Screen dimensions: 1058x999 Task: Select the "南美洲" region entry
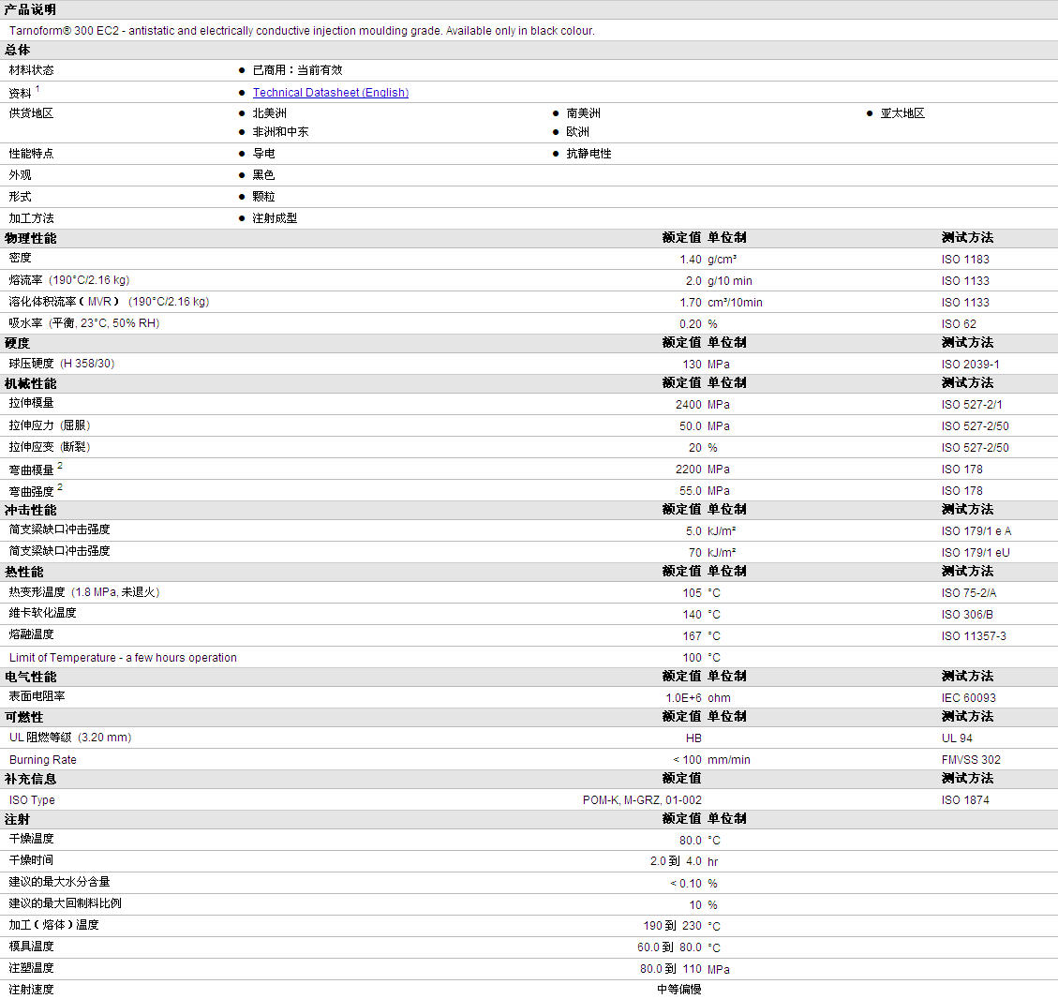584,113
